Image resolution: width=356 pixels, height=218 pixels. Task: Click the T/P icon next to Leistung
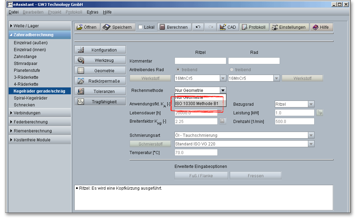pyautogui.click(x=320, y=113)
